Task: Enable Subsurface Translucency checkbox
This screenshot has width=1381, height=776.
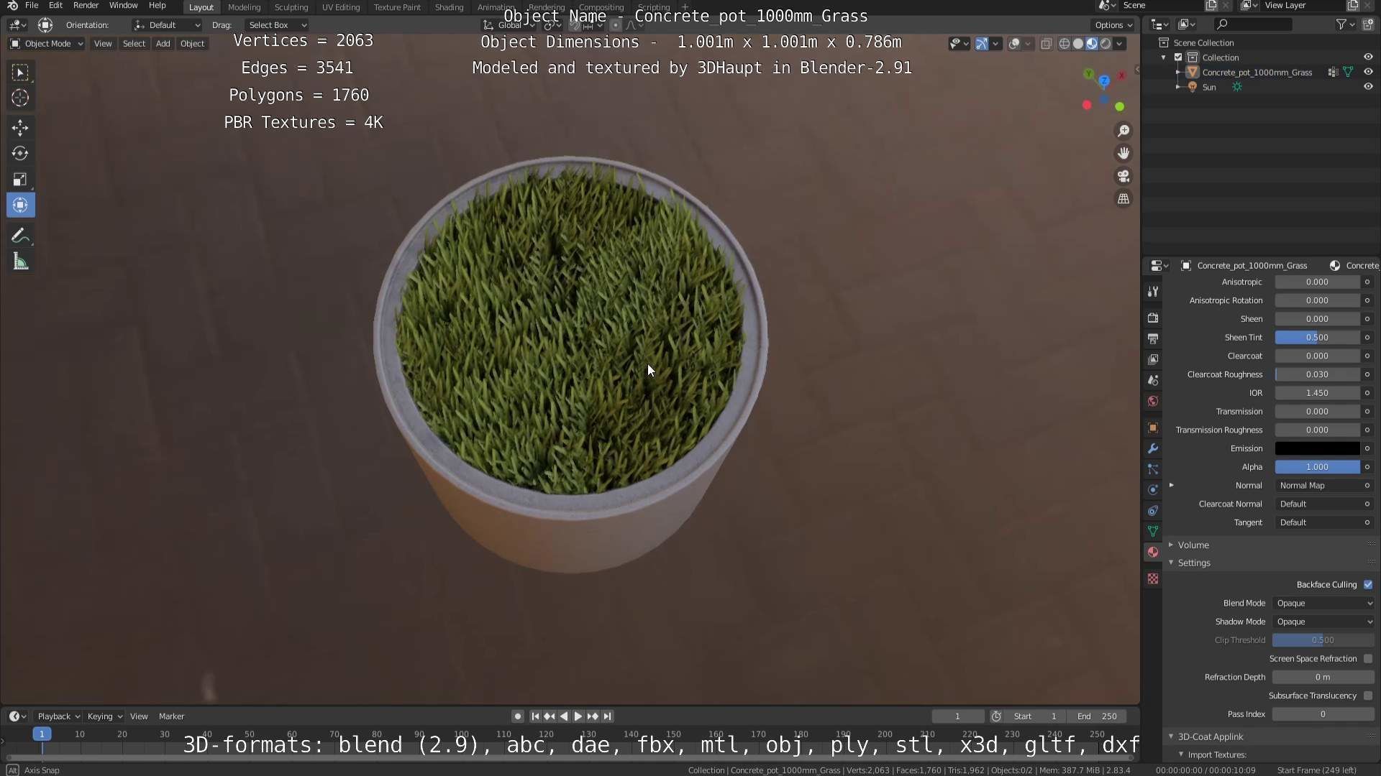Action: coord(1368,696)
